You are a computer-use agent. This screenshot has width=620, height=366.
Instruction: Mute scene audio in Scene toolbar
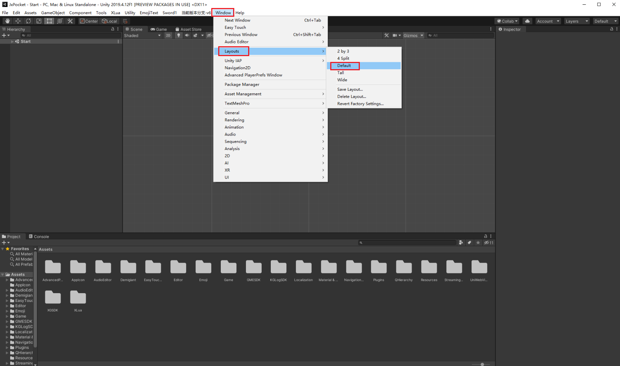click(187, 35)
